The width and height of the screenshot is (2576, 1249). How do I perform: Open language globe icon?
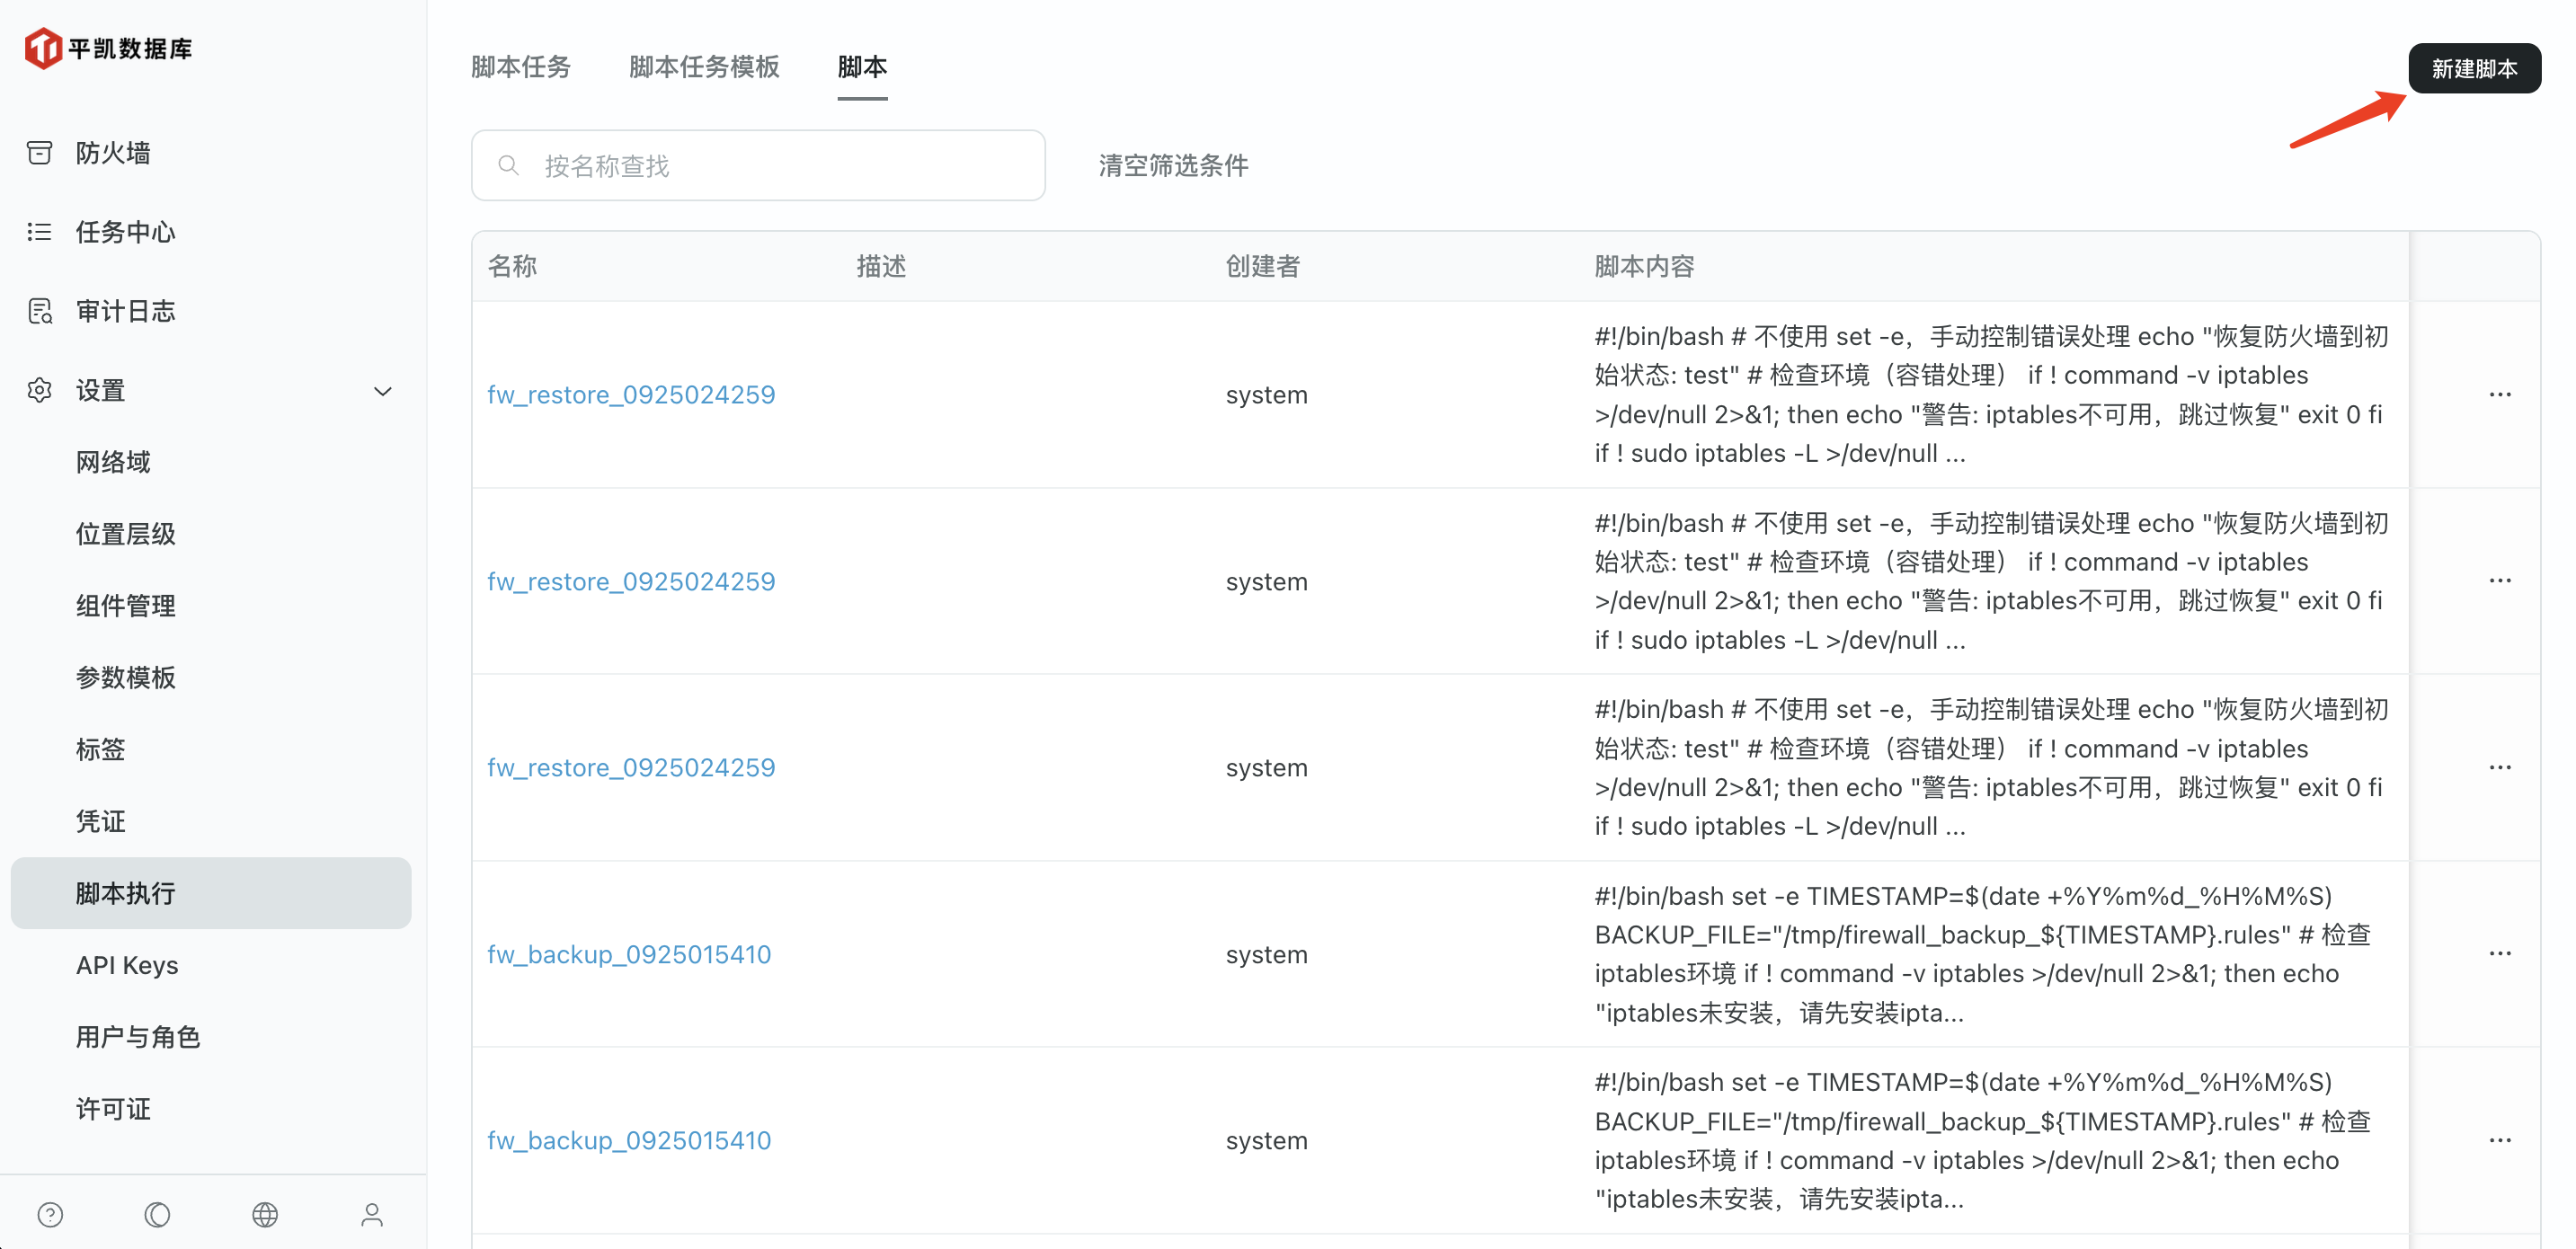265,1214
